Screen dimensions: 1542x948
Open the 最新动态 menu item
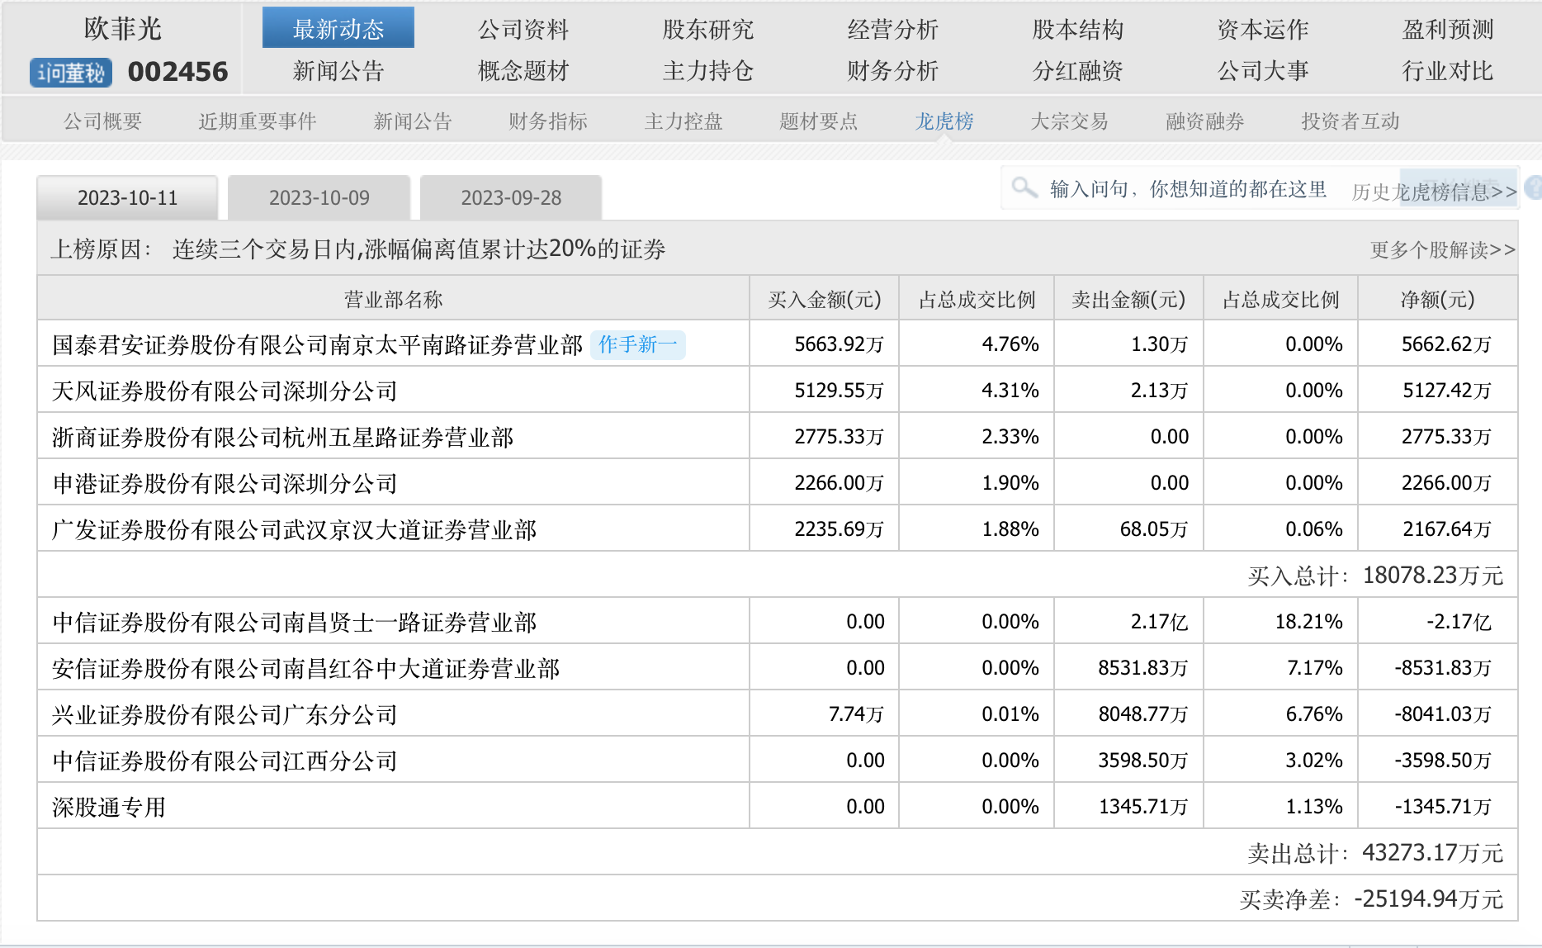tap(338, 29)
